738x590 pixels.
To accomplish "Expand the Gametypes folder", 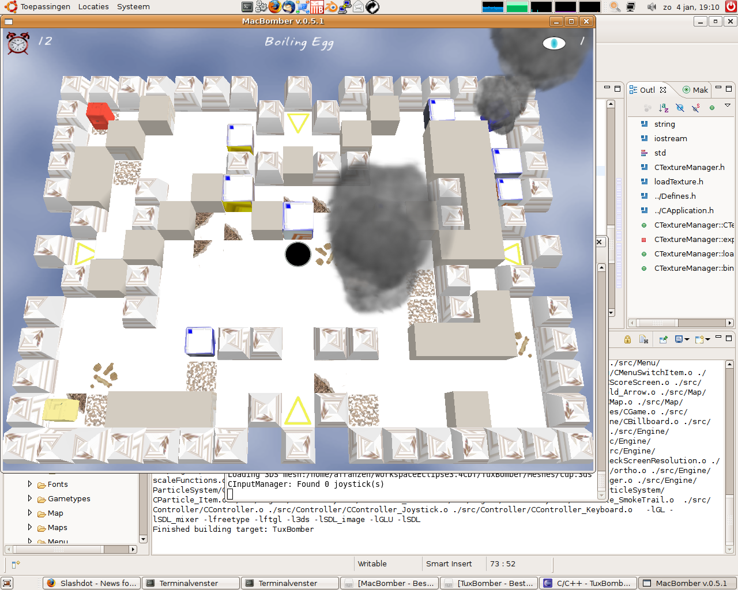I will click(30, 498).
